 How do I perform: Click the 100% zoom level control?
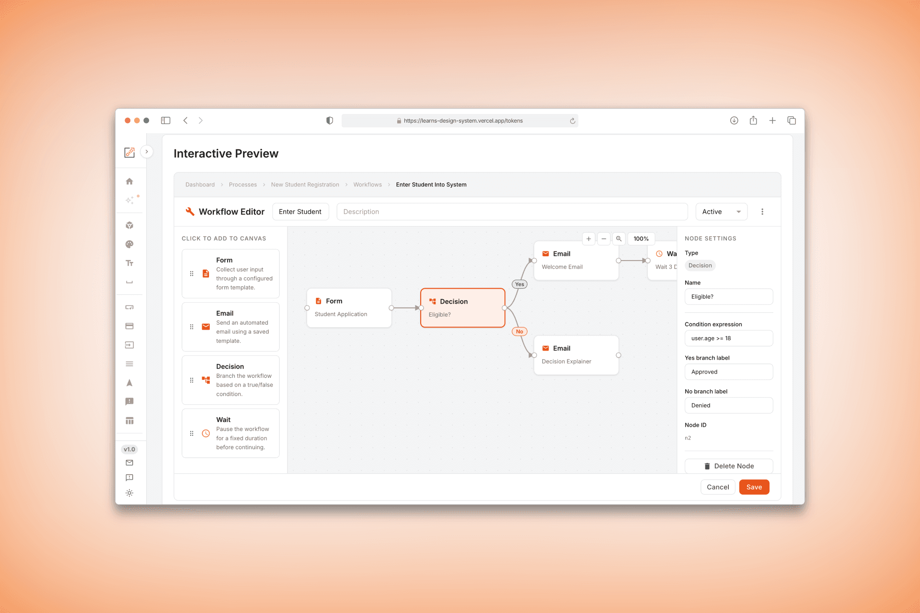(x=641, y=238)
